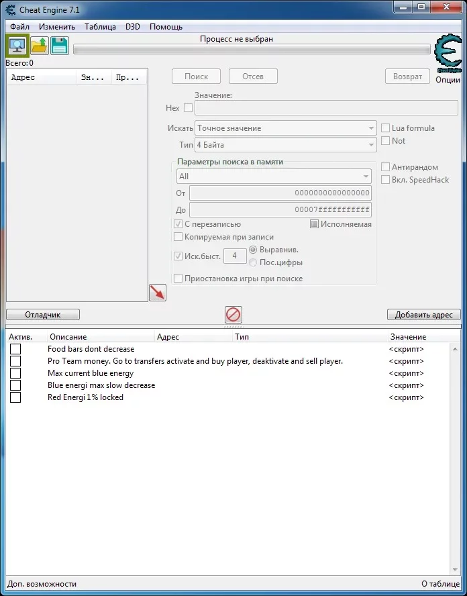This screenshot has width=467, height=596.
Task: Click Опции label under logo
Action: click(448, 80)
